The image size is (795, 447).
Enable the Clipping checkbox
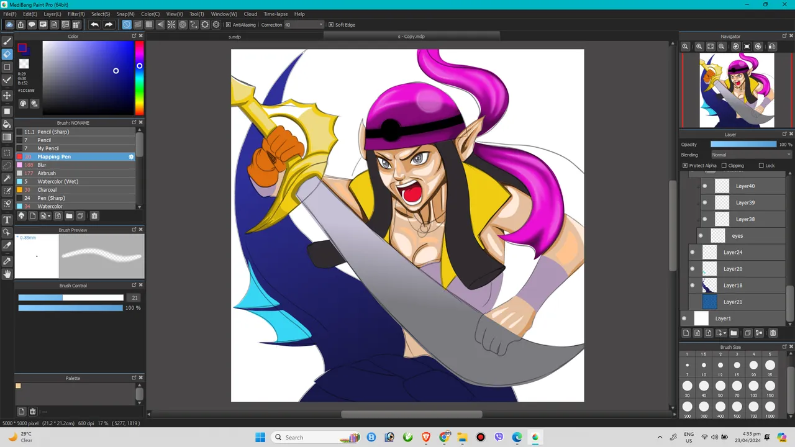[724, 166]
